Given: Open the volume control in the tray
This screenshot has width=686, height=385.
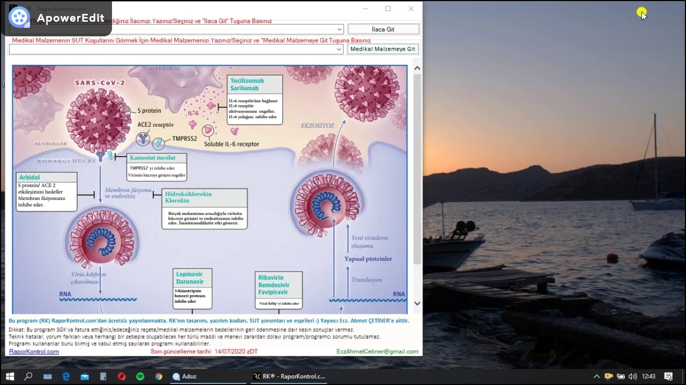Looking at the screenshot, I should (632, 376).
